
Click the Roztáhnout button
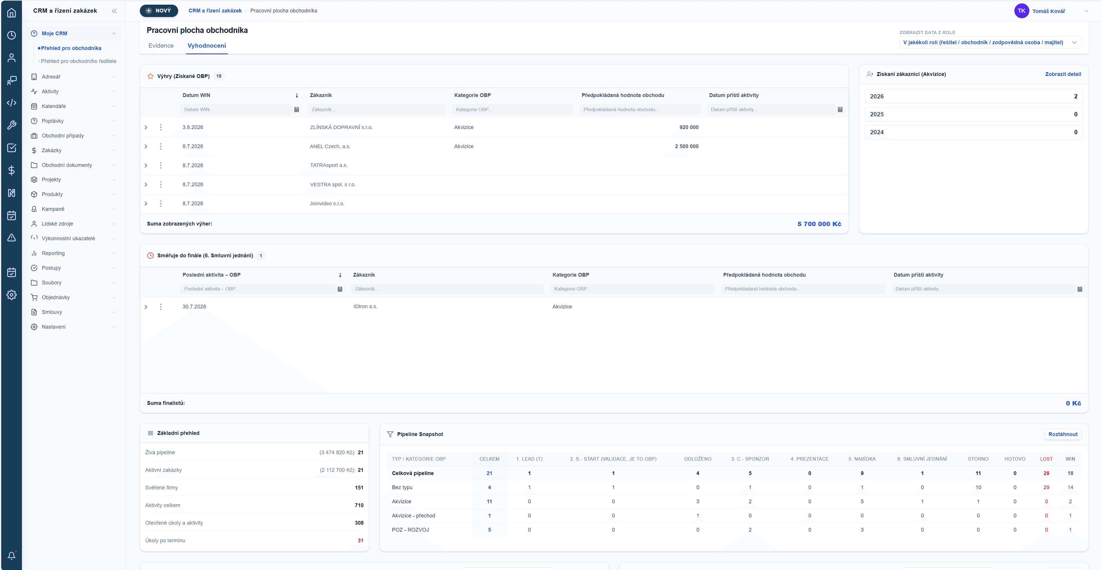pyautogui.click(x=1063, y=434)
